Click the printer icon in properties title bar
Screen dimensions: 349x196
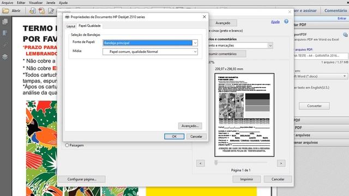coord(67,17)
